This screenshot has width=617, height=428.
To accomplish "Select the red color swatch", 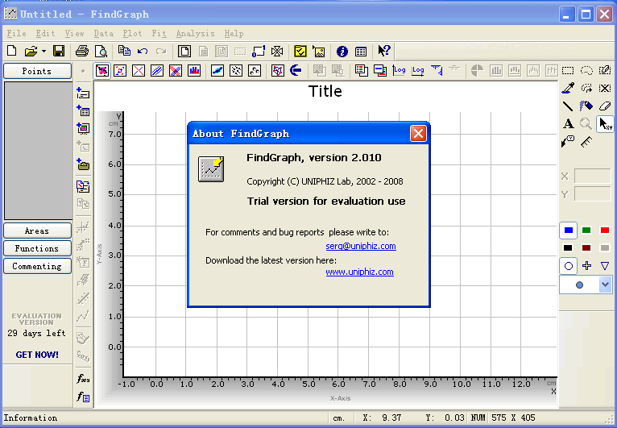I will pyautogui.click(x=605, y=231).
